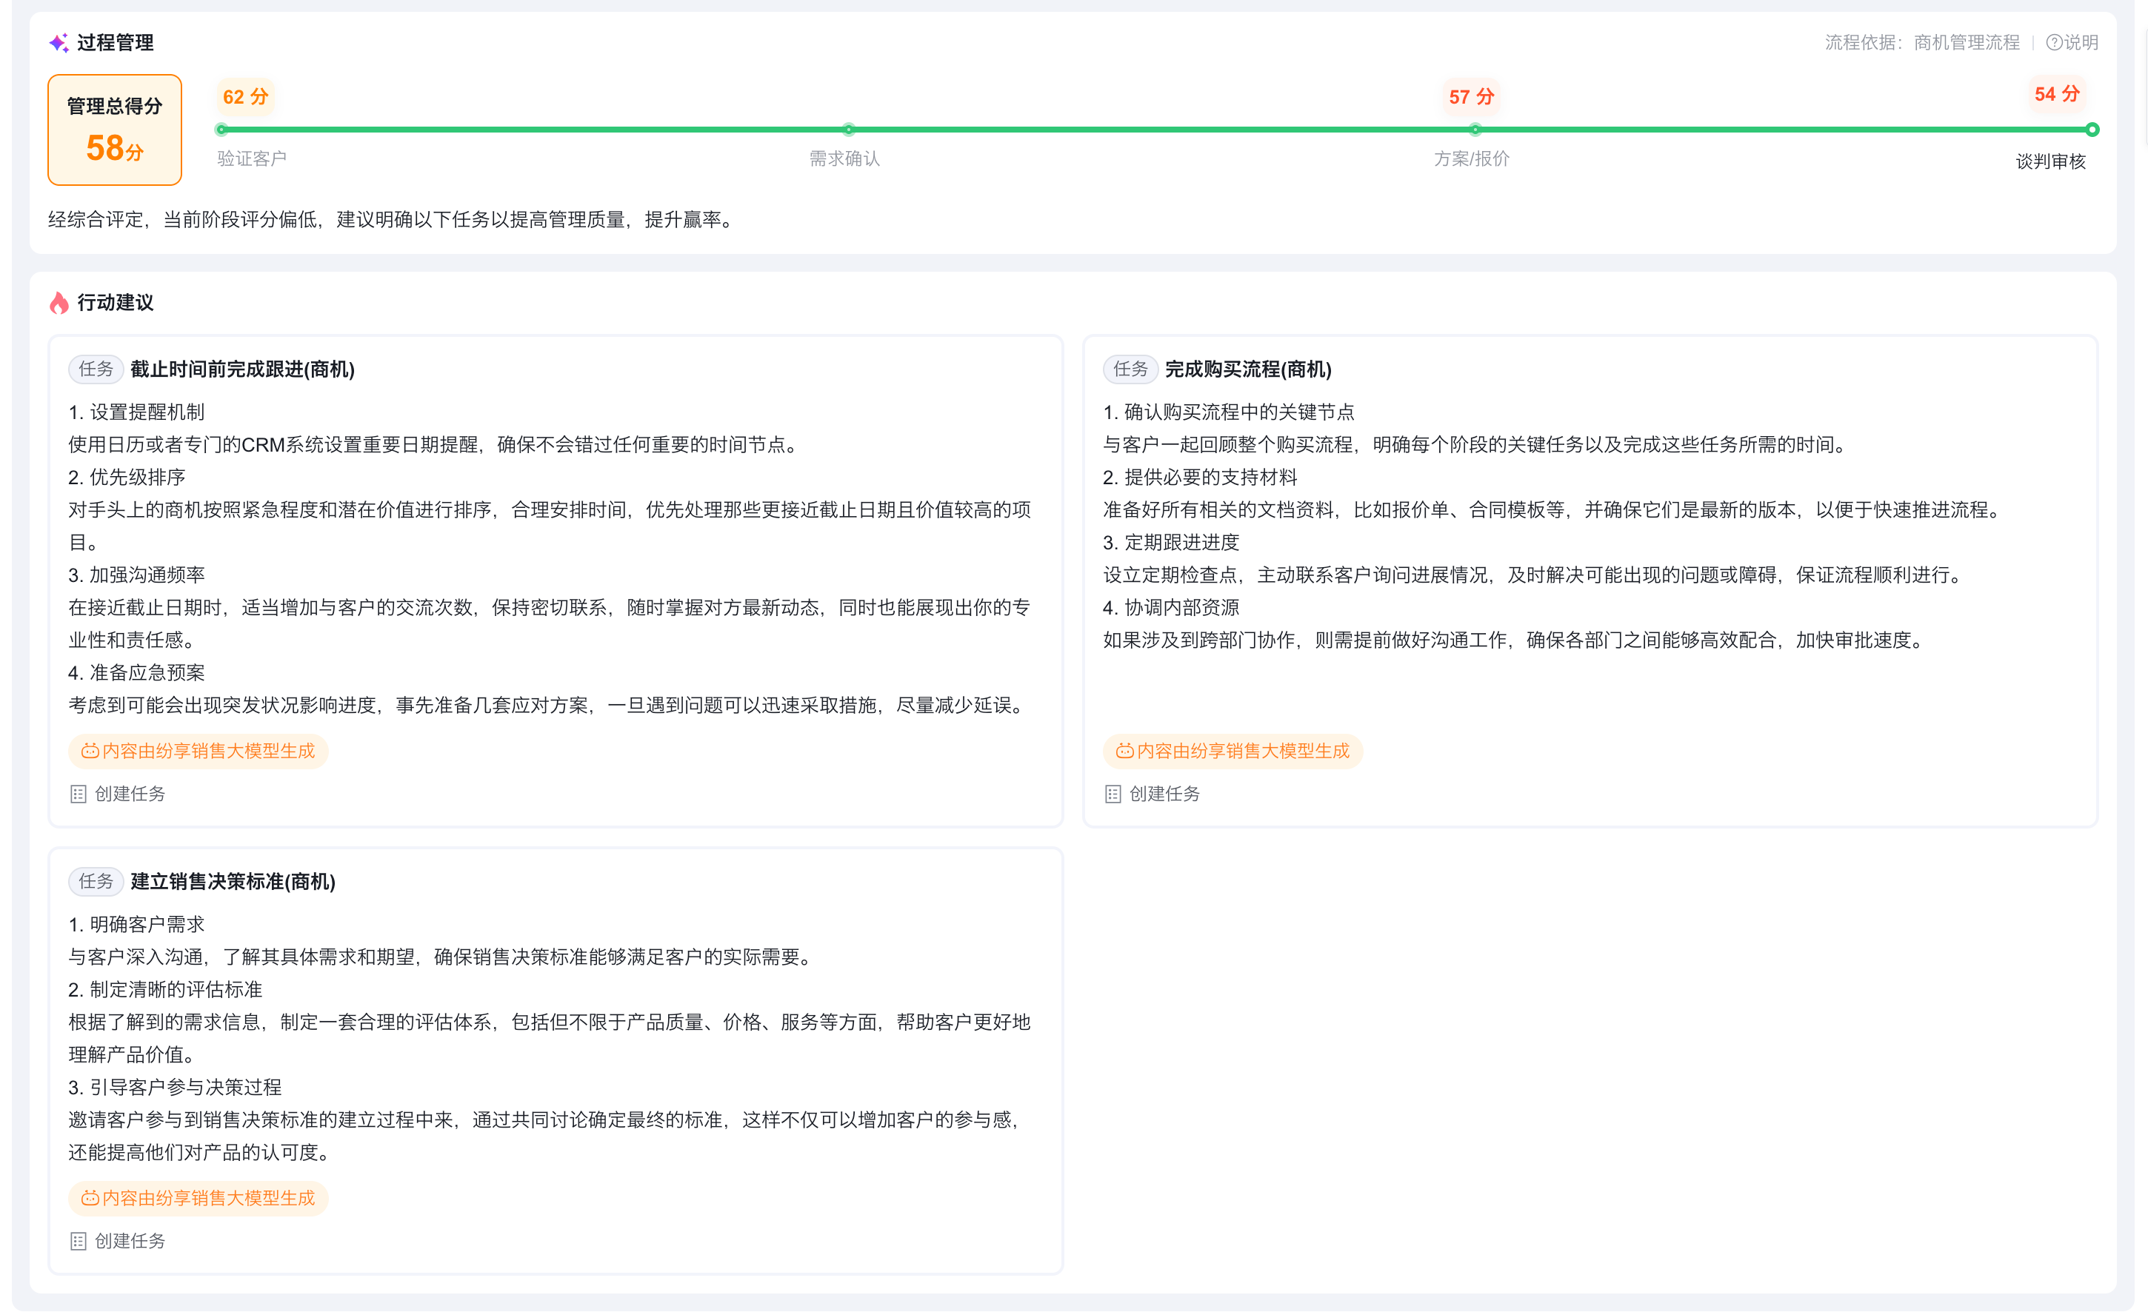
Task: Click the 任务 tag on 完成购买流程 card
Action: [x=1131, y=369]
